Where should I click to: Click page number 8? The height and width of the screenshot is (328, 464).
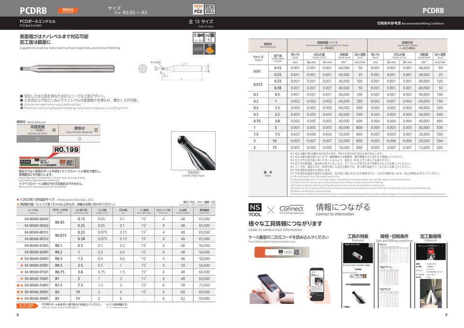point(18,315)
